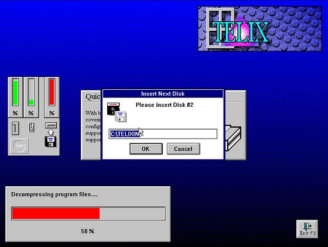Cancel the Insert Next Disk dialog

[183, 149]
